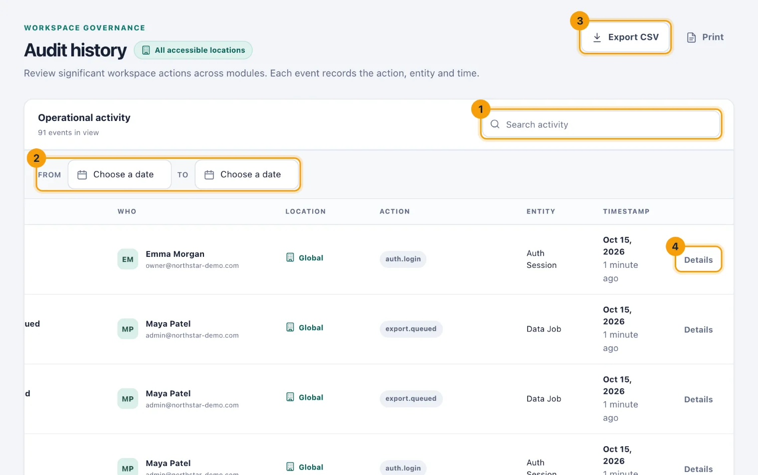
Task: Click the Export CSV button
Action: [625, 37]
